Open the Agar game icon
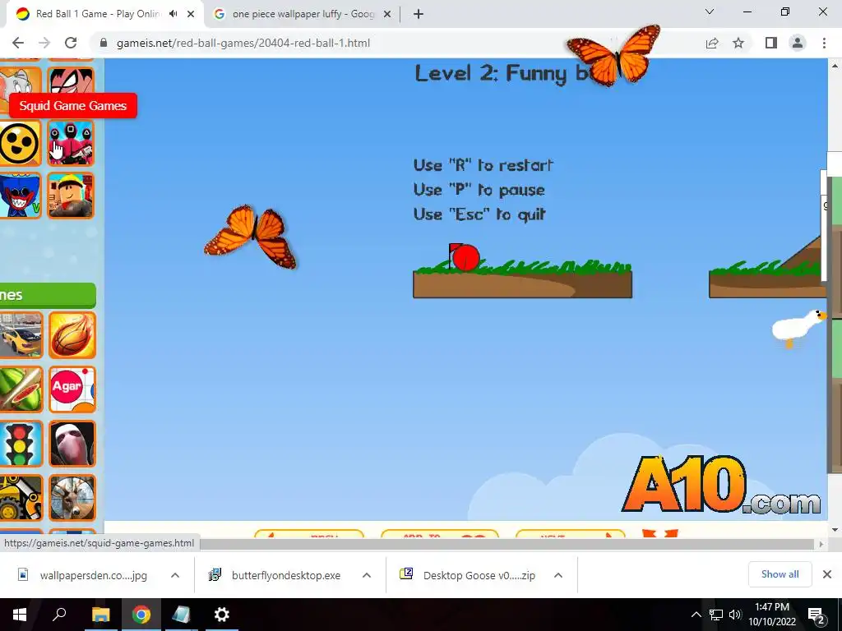 click(72, 389)
